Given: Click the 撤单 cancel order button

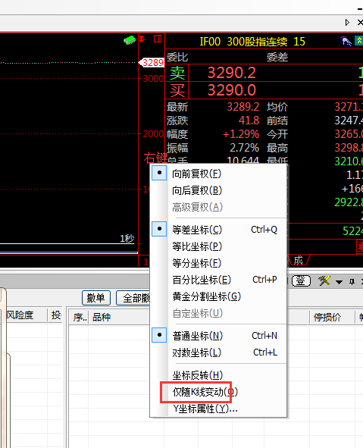Looking at the screenshot, I should tap(96, 298).
